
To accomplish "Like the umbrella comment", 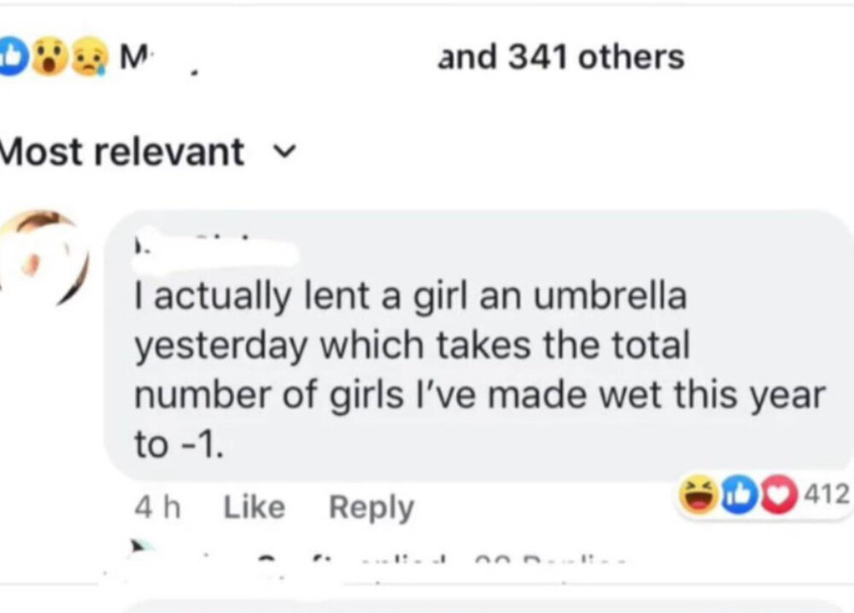I will click(254, 507).
